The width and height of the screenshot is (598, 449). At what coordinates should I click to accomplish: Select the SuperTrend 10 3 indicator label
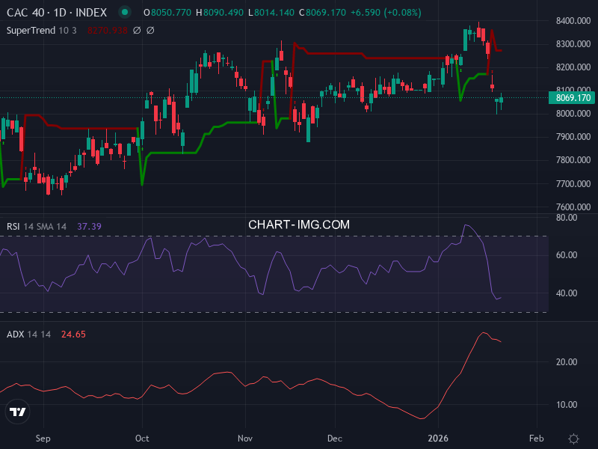click(41, 31)
